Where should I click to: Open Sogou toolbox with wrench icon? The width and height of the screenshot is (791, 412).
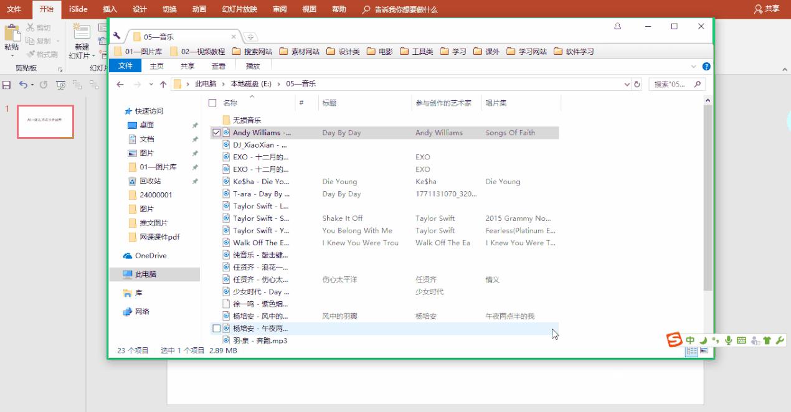click(780, 341)
